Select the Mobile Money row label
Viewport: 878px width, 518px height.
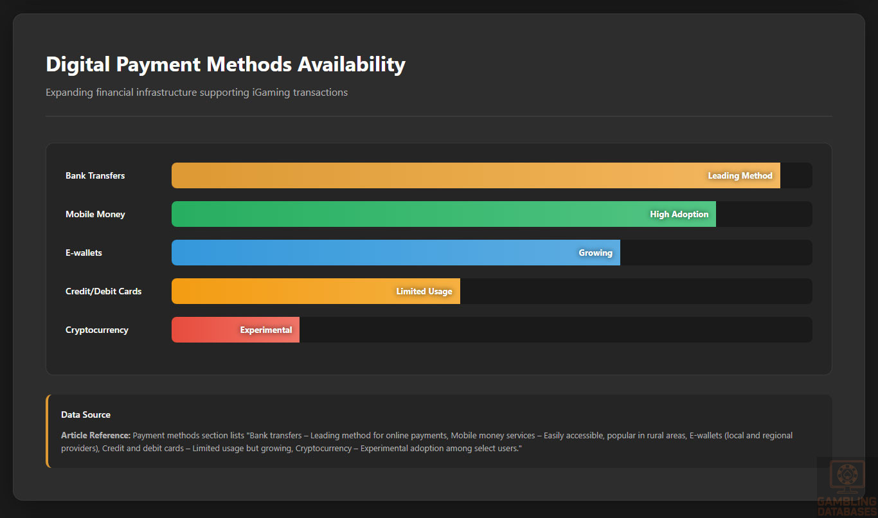[x=95, y=214]
